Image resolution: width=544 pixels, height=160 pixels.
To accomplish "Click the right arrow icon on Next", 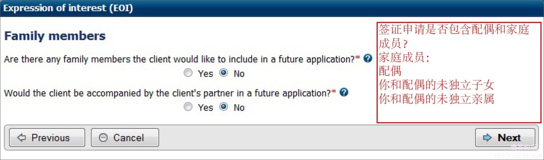I will [x=488, y=138].
